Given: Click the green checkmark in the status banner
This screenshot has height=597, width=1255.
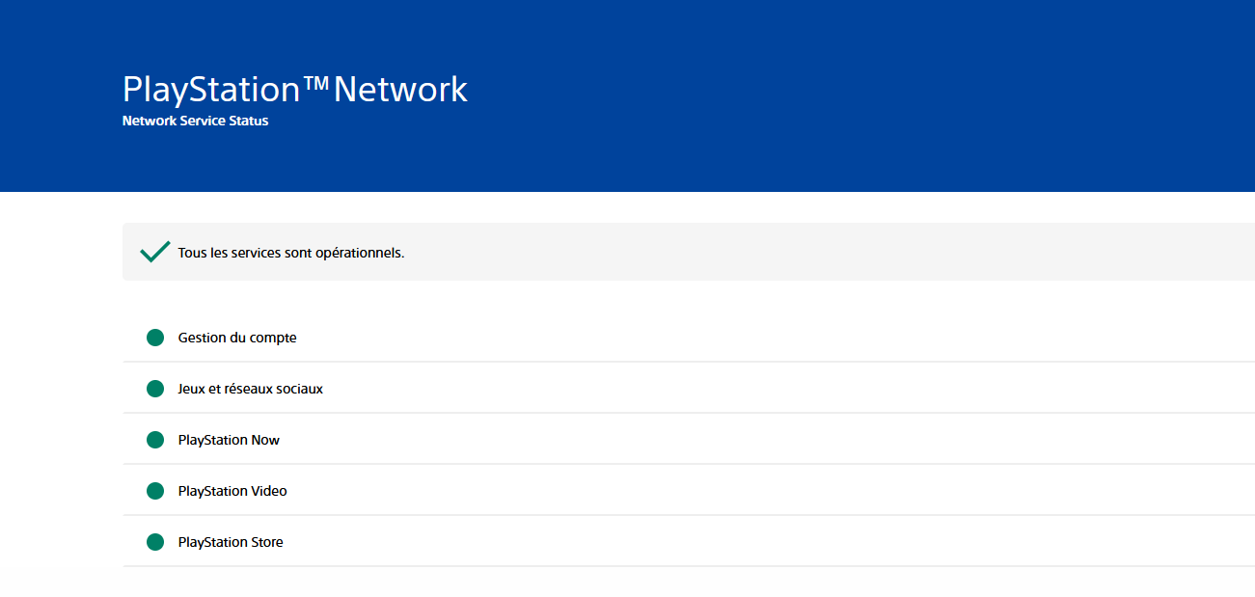Looking at the screenshot, I should tap(155, 250).
